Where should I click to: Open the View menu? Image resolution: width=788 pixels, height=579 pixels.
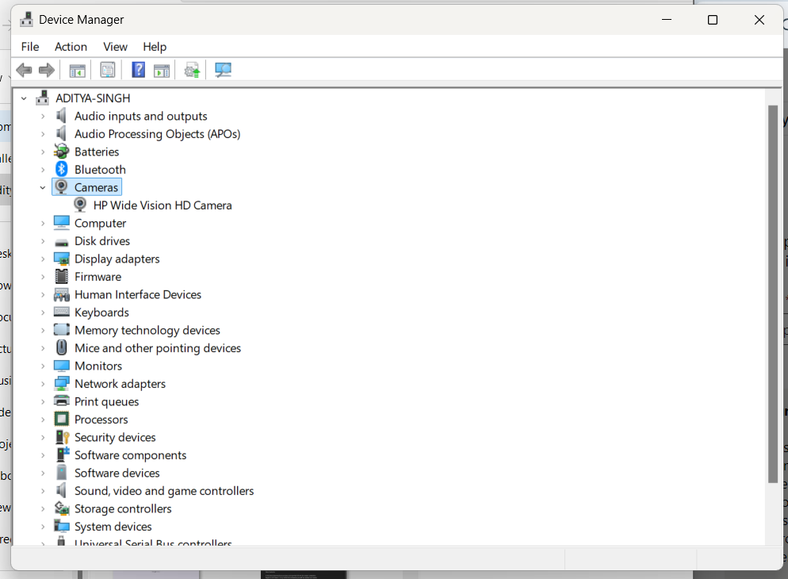click(x=115, y=47)
